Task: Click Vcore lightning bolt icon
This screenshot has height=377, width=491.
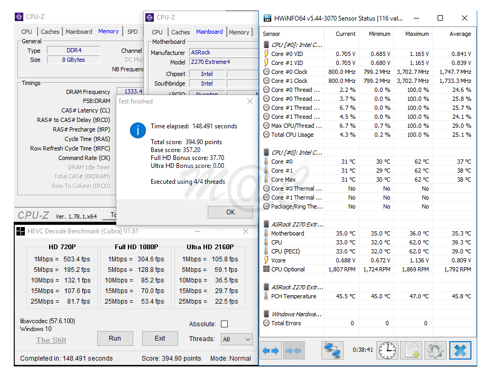Action: coord(266,260)
